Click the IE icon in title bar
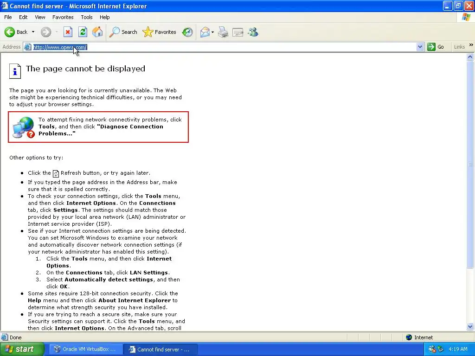The width and height of the screenshot is (475, 356). [4, 6]
